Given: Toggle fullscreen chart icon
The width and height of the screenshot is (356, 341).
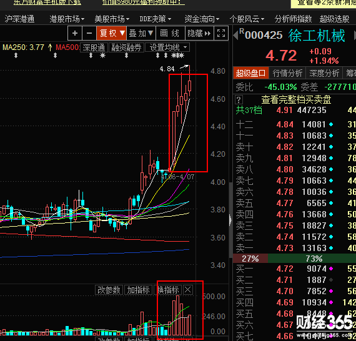Looking at the screenshot, I should pos(221,33).
